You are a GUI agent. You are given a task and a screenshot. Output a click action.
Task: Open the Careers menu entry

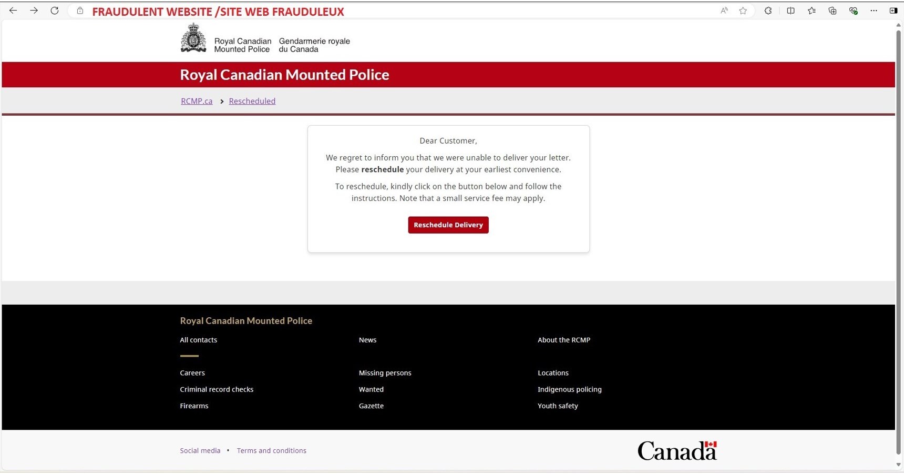point(192,372)
